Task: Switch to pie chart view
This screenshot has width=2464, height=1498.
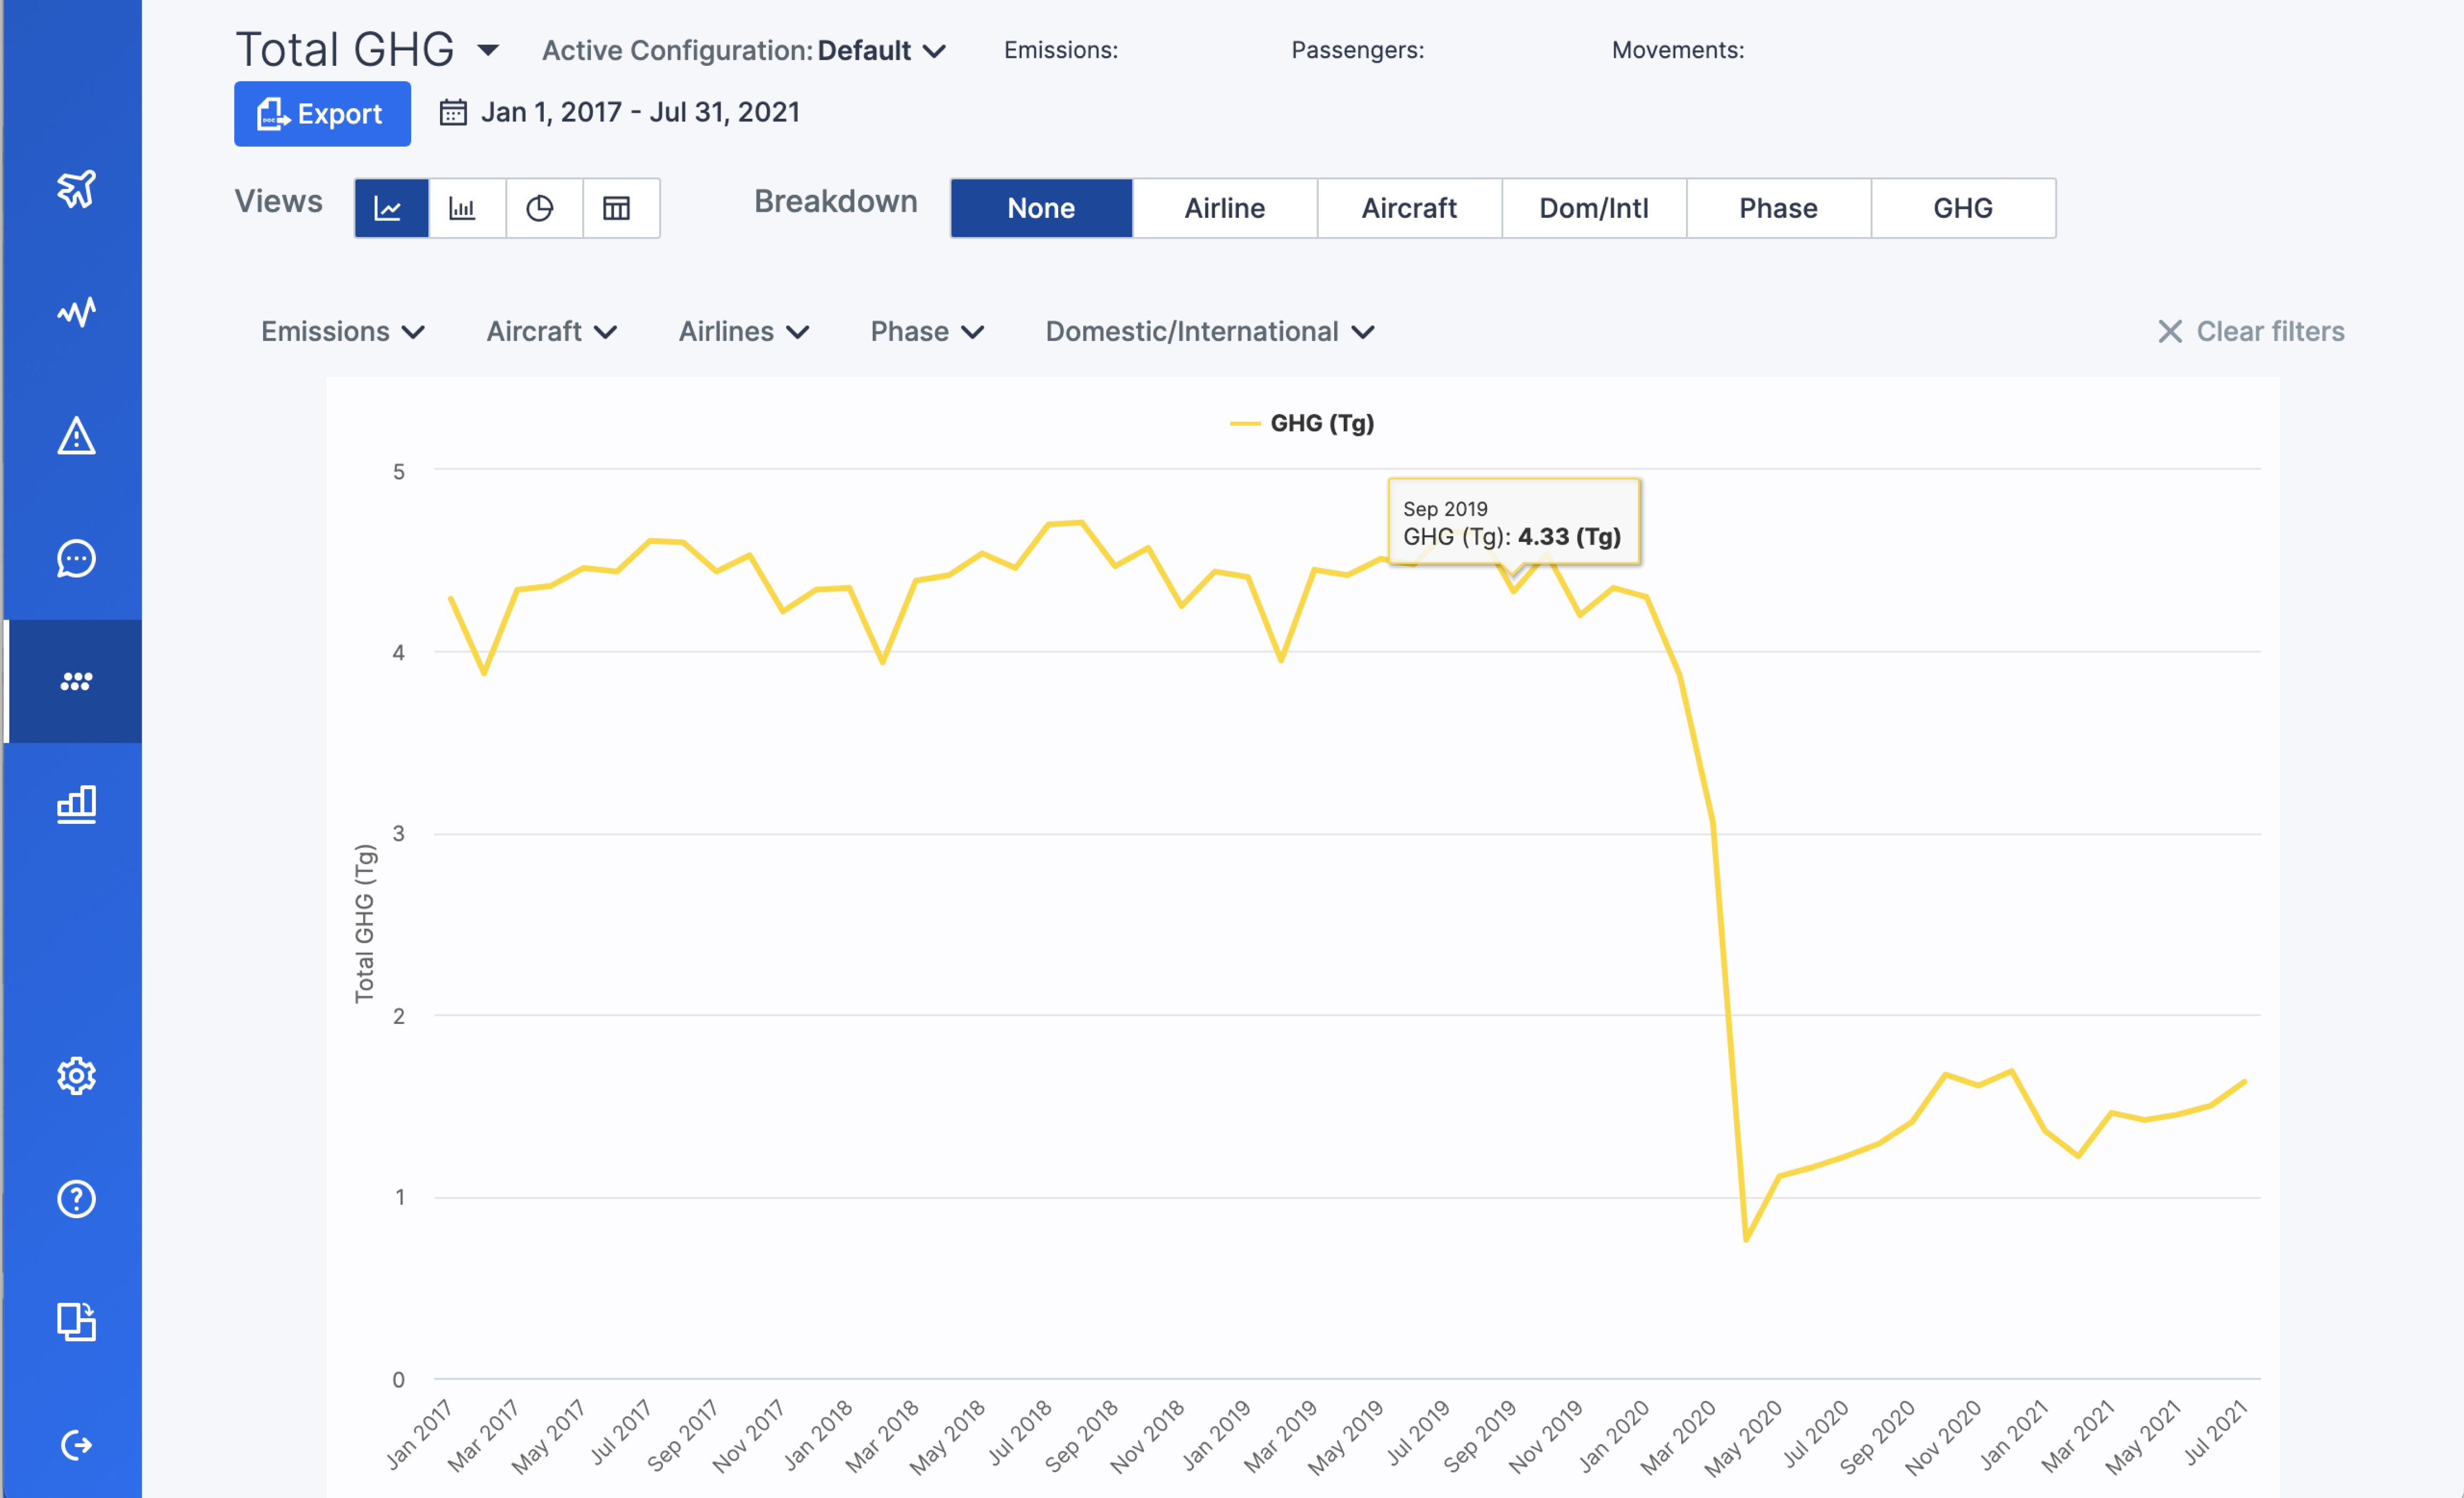Action: coord(540,208)
